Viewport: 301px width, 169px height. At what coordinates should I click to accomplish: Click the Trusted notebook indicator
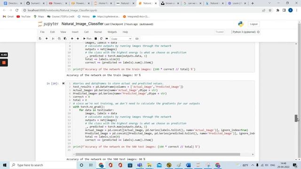(220, 32)
